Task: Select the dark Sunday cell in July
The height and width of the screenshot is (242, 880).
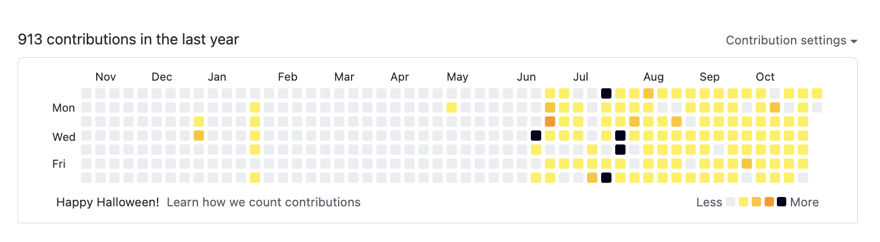Action: tap(606, 94)
